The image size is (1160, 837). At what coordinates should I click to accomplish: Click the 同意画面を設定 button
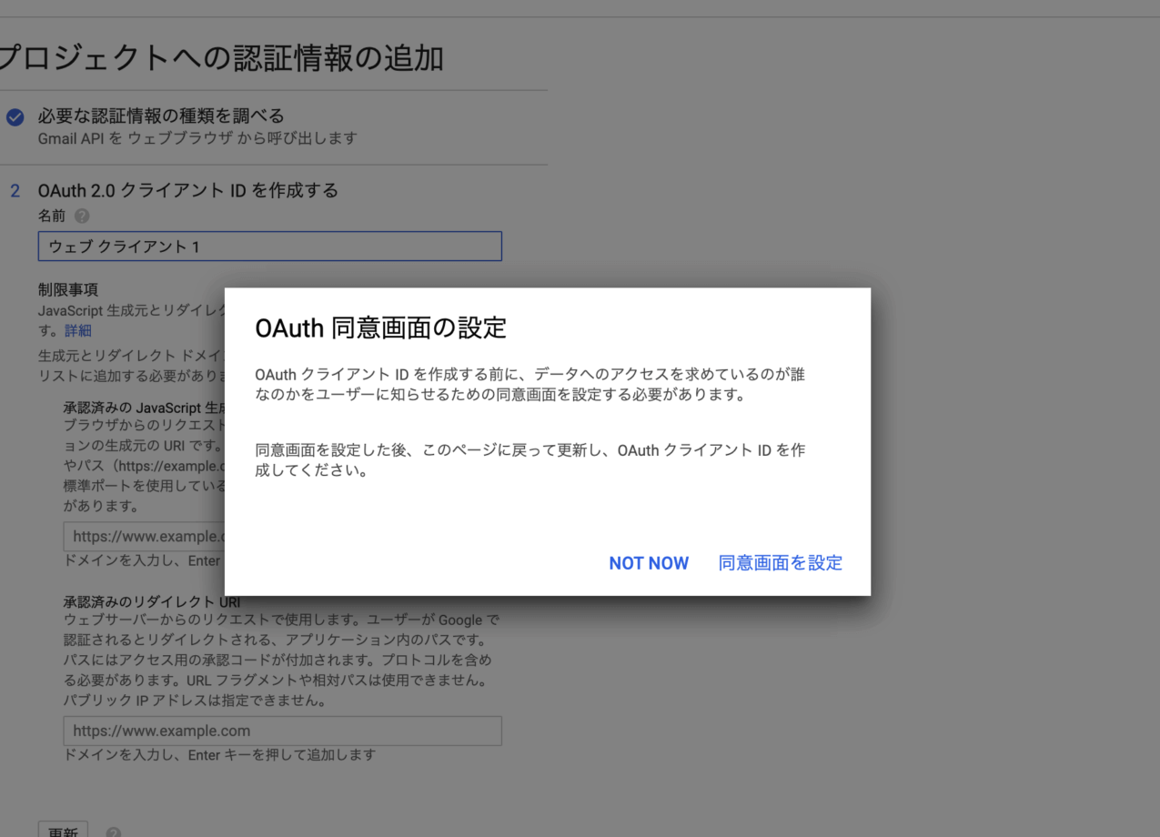point(780,563)
